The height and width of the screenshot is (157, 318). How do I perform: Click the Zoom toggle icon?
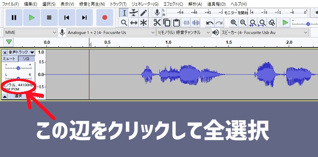tap(272, 22)
